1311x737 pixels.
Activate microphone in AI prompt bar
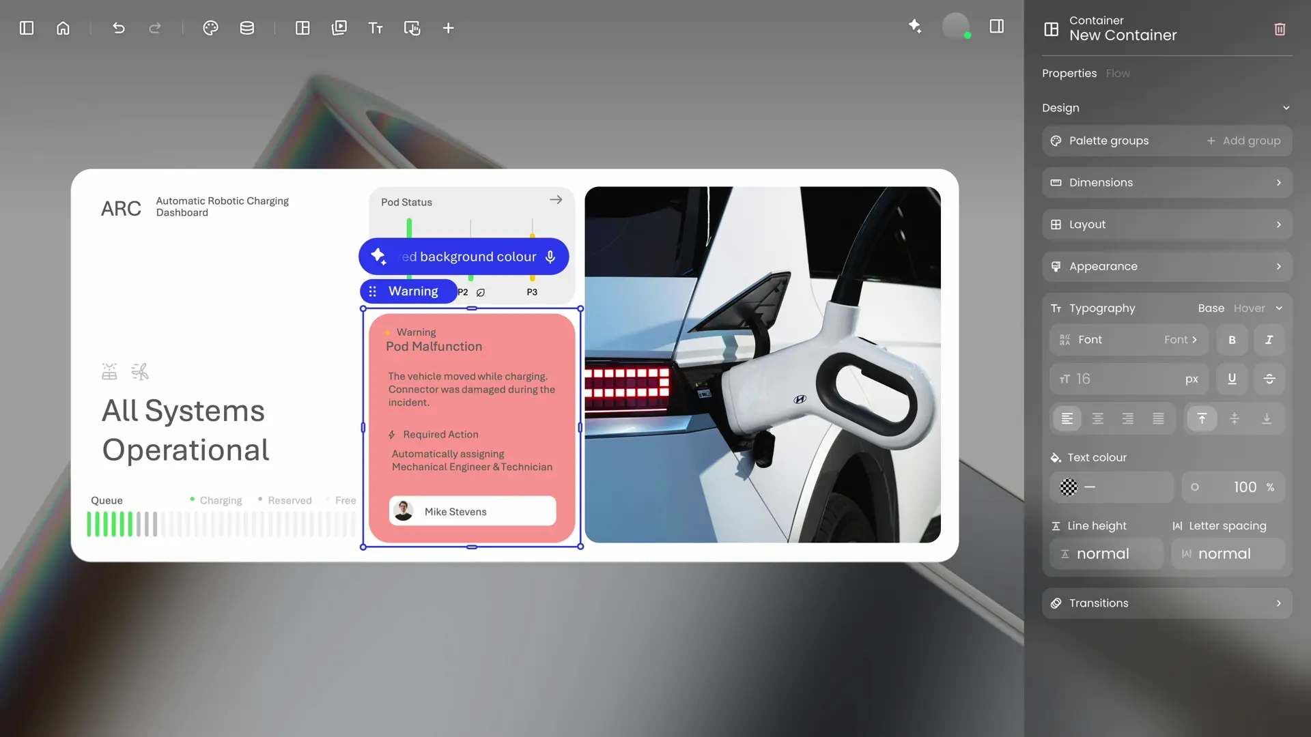550,257
